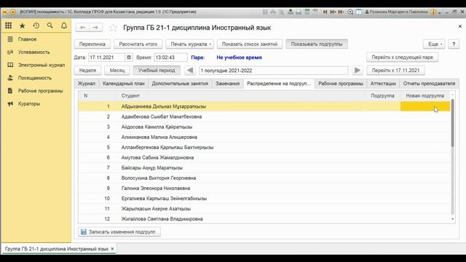Switch to the Замечания tab
This screenshot has height=262, width=466.
pyautogui.click(x=227, y=84)
